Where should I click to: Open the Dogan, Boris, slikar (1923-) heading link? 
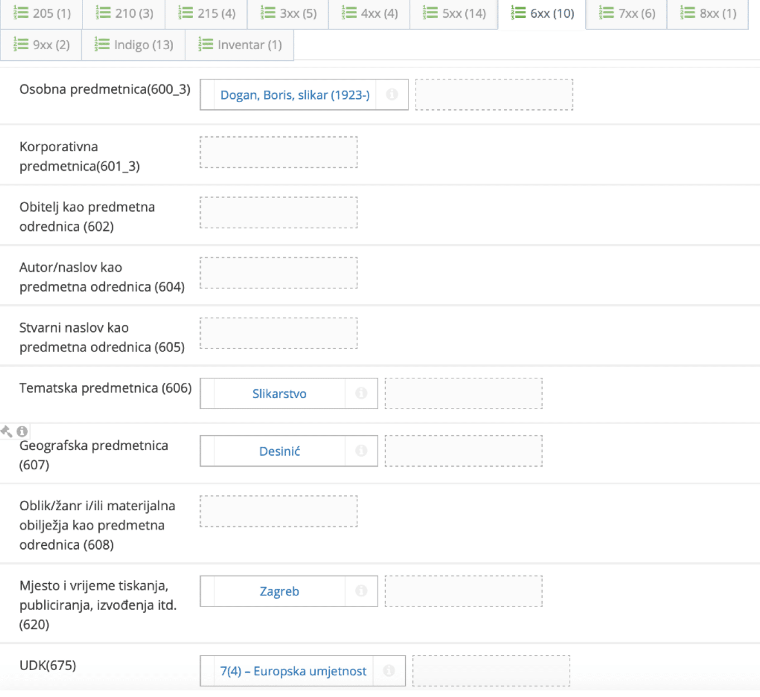pos(296,94)
